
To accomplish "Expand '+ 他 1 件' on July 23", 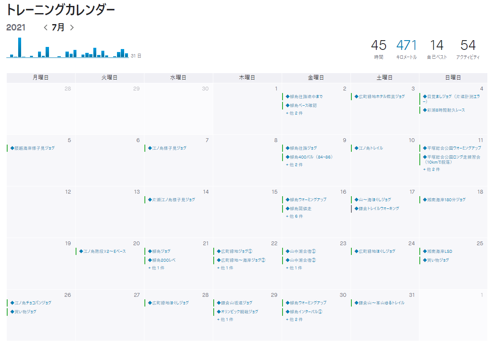I will (294, 268).
